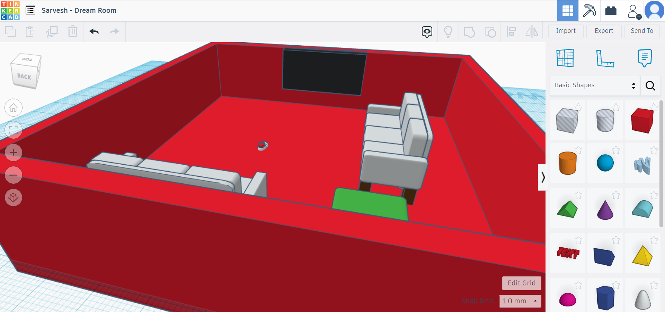The height and width of the screenshot is (312, 665).
Task: Select the Ungroup tool
Action: pos(490,31)
